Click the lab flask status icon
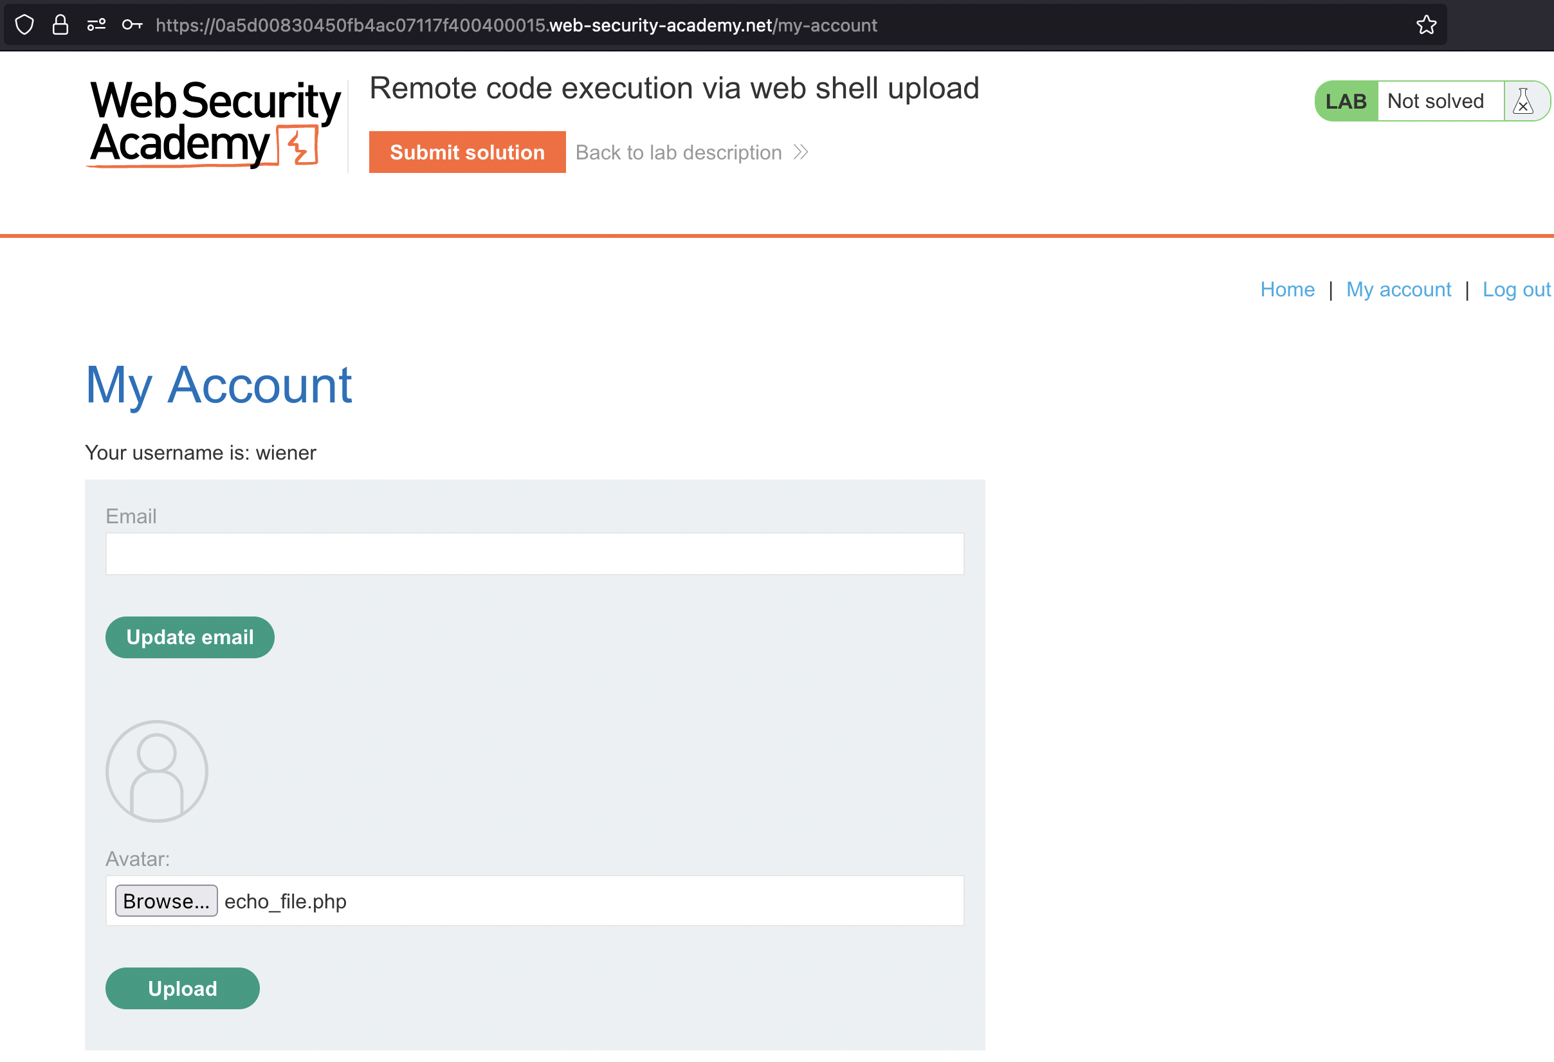1554x1062 pixels. pos(1523,102)
